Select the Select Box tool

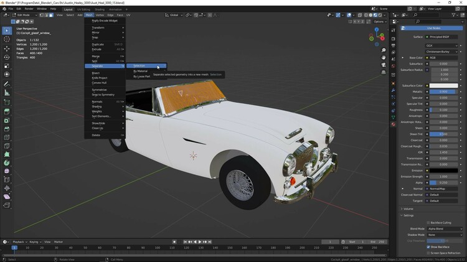pyautogui.click(x=7, y=30)
